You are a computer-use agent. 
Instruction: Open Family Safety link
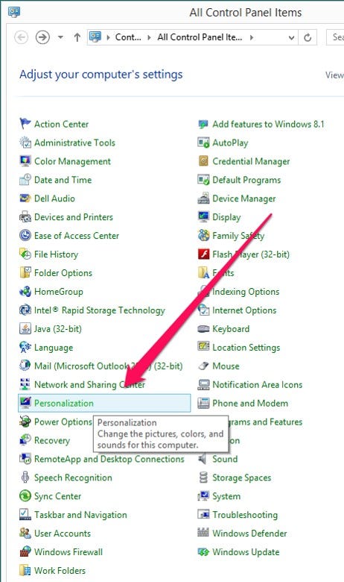click(x=238, y=236)
